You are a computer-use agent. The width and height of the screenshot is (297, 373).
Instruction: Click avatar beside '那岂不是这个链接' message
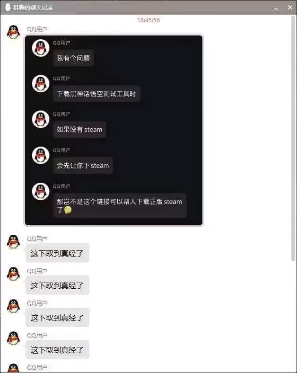coord(41,191)
